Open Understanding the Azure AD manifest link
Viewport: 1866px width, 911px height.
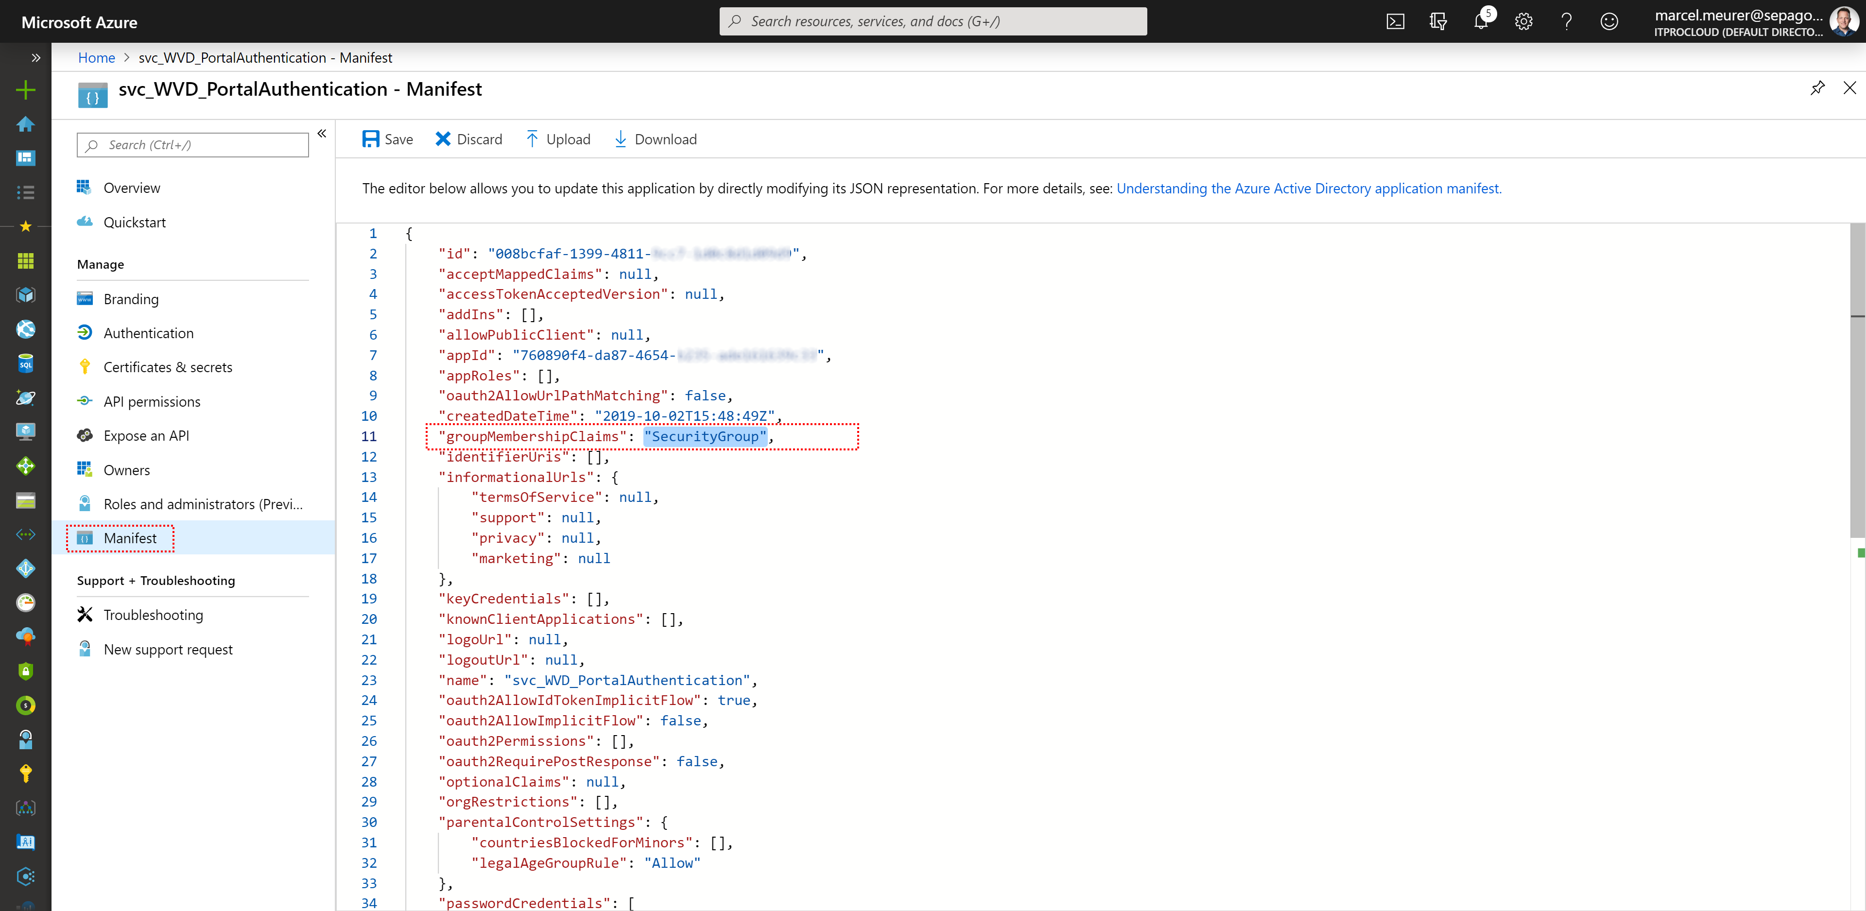[x=1308, y=189]
